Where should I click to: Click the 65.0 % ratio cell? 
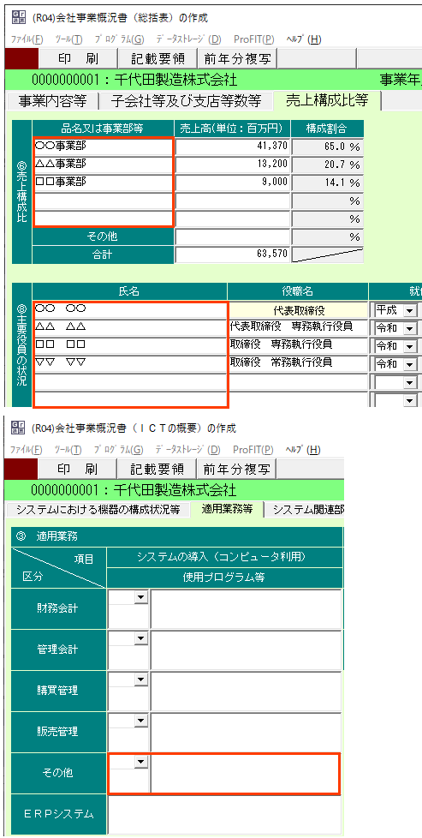coord(328,147)
